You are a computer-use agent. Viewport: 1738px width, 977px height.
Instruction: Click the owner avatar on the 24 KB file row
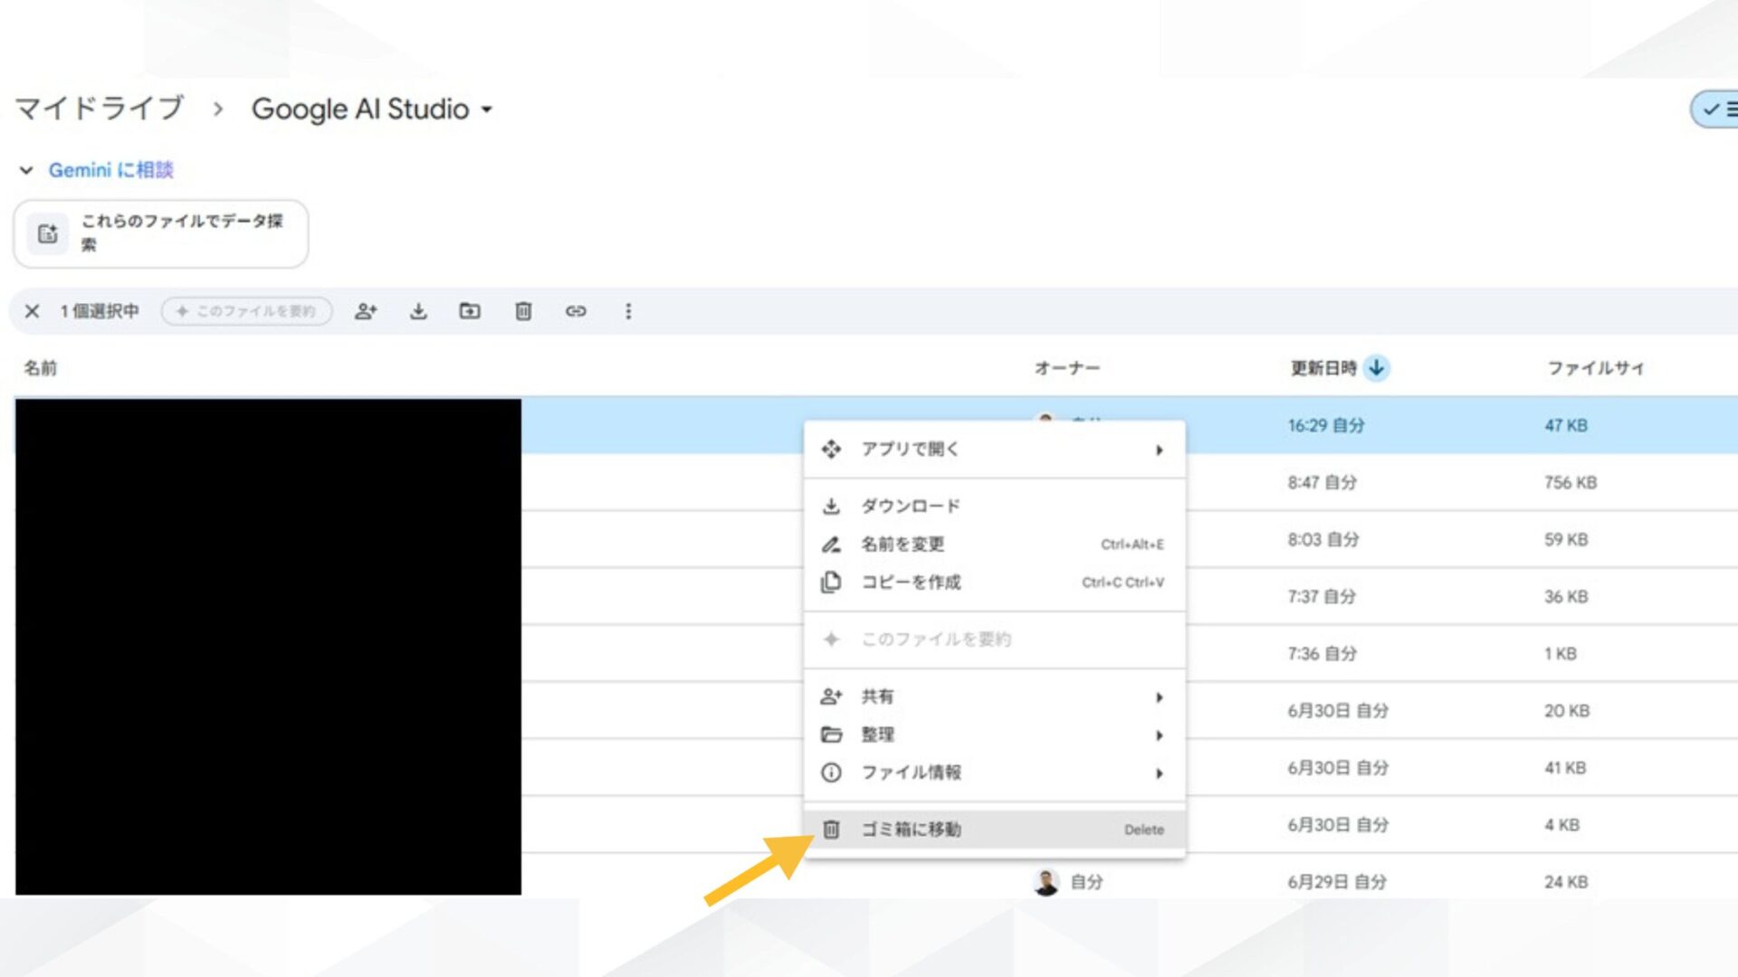(x=1046, y=881)
